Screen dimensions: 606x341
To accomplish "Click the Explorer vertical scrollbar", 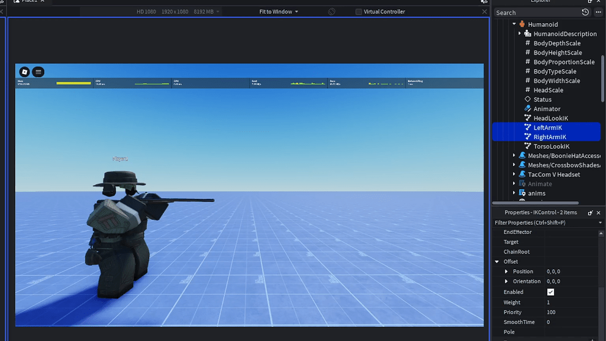I will click(603, 79).
